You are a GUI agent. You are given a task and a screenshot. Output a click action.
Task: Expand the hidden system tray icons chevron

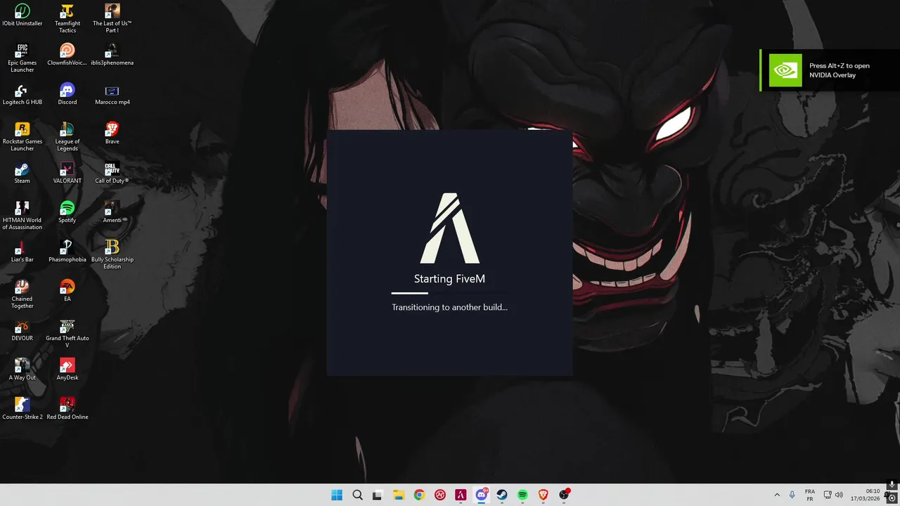pos(777,495)
